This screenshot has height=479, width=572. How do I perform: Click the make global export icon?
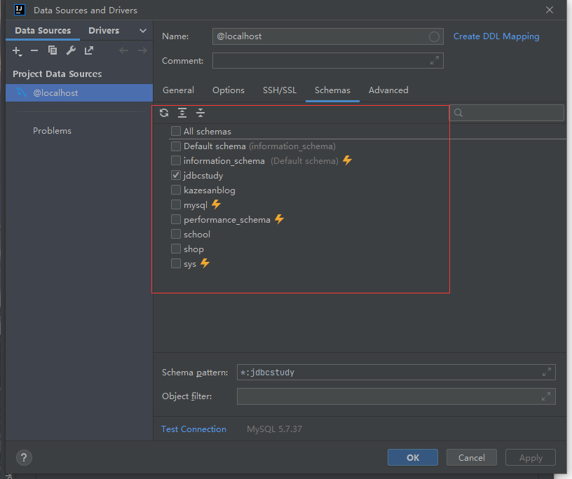tap(89, 50)
